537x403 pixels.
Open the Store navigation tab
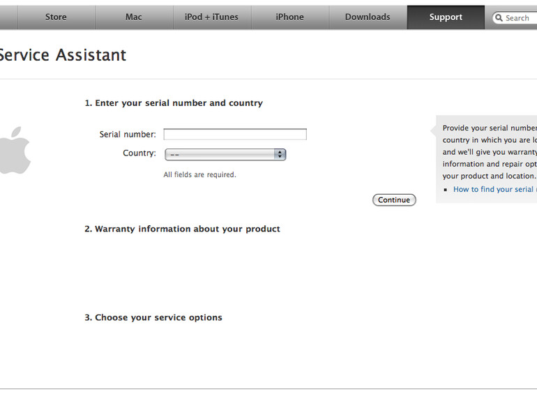[56, 17]
